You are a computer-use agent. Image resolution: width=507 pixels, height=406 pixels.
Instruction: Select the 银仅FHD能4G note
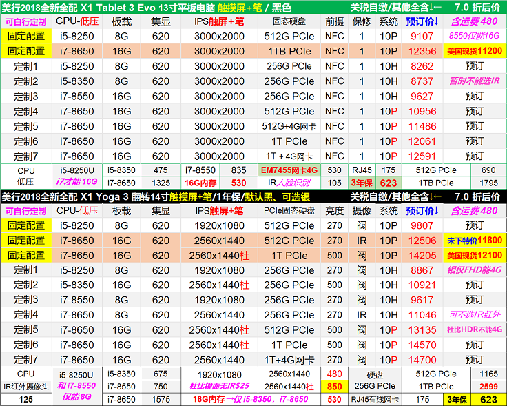coord(474,271)
